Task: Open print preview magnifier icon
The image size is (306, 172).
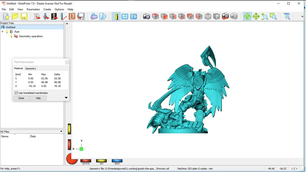Action: [x=103, y=16]
